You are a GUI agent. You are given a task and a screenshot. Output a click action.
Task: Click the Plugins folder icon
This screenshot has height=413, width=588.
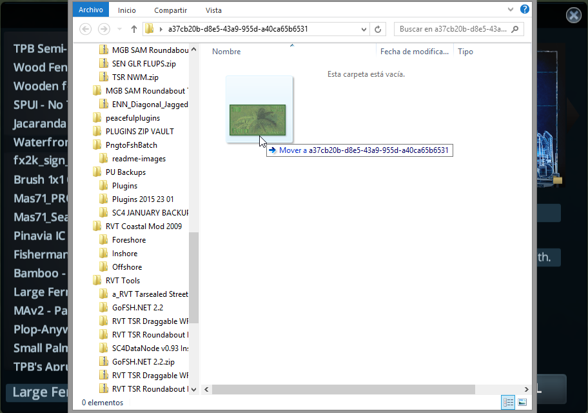(x=104, y=185)
